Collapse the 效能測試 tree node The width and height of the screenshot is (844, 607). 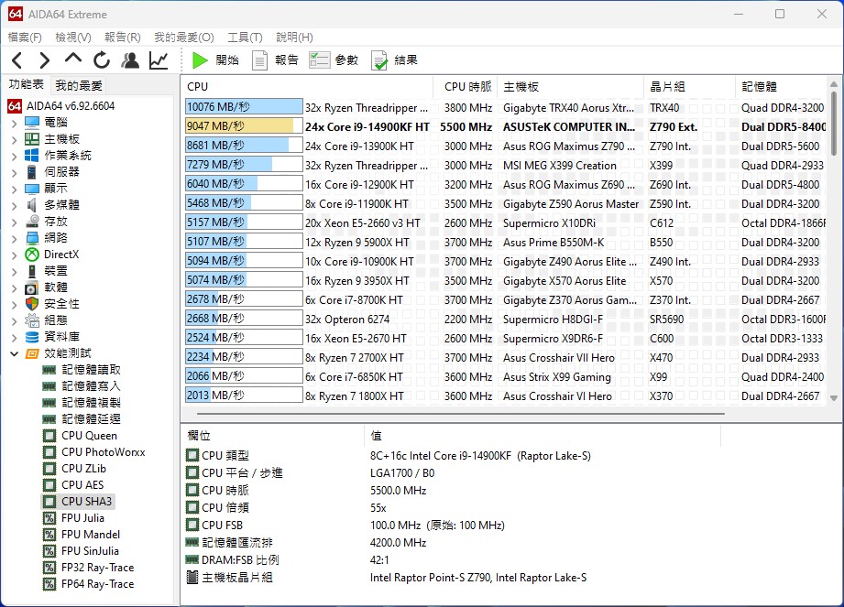click(x=14, y=353)
